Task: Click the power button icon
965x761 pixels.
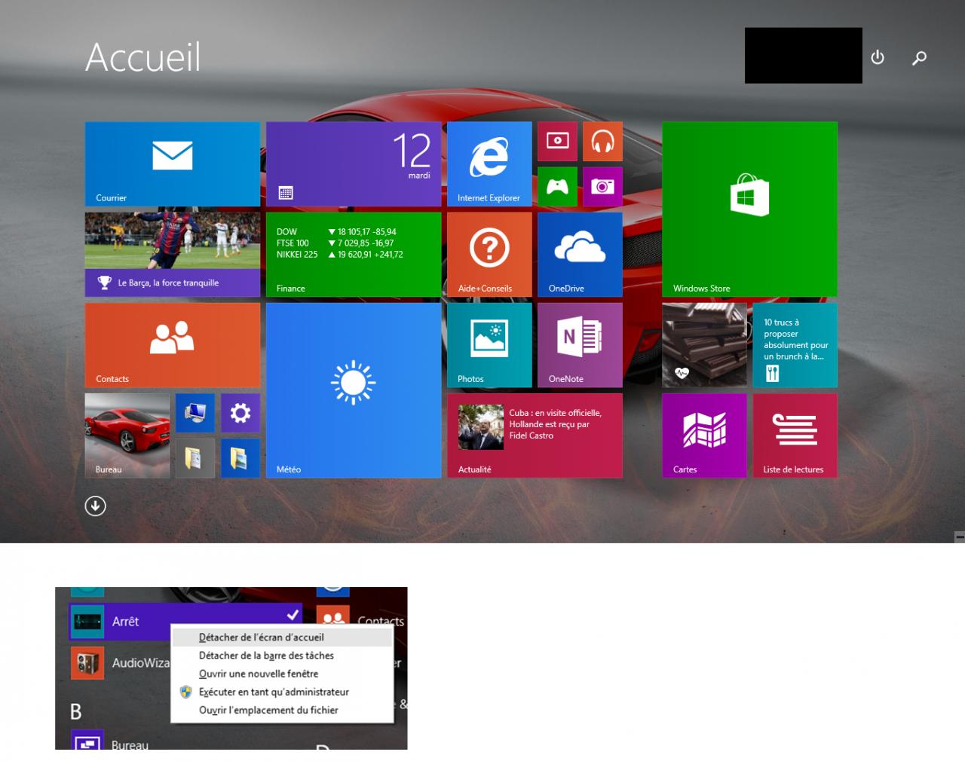Action: click(x=878, y=57)
